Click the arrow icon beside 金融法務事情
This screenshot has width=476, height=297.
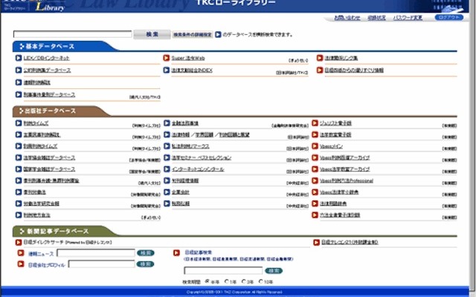pos(167,123)
